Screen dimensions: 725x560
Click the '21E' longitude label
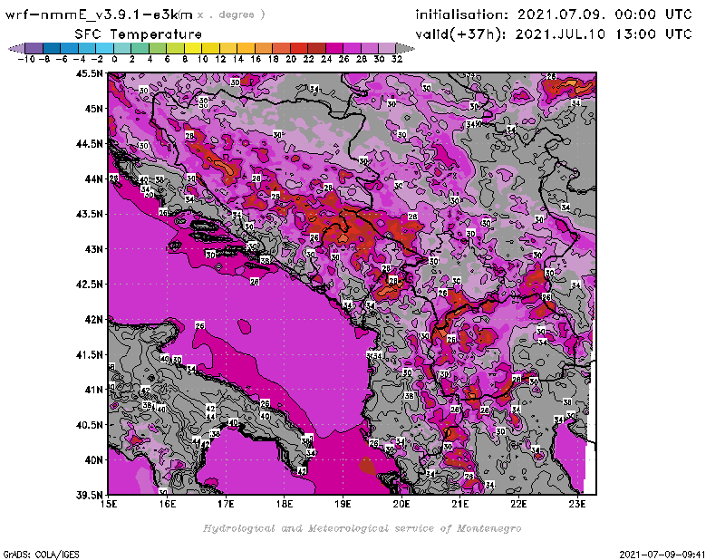click(459, 504)
